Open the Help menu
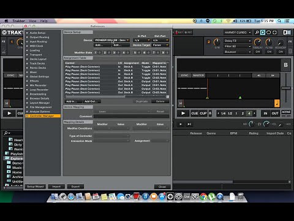Image resolution: width=294 pixels, height=221 pixels. (43, 21)
